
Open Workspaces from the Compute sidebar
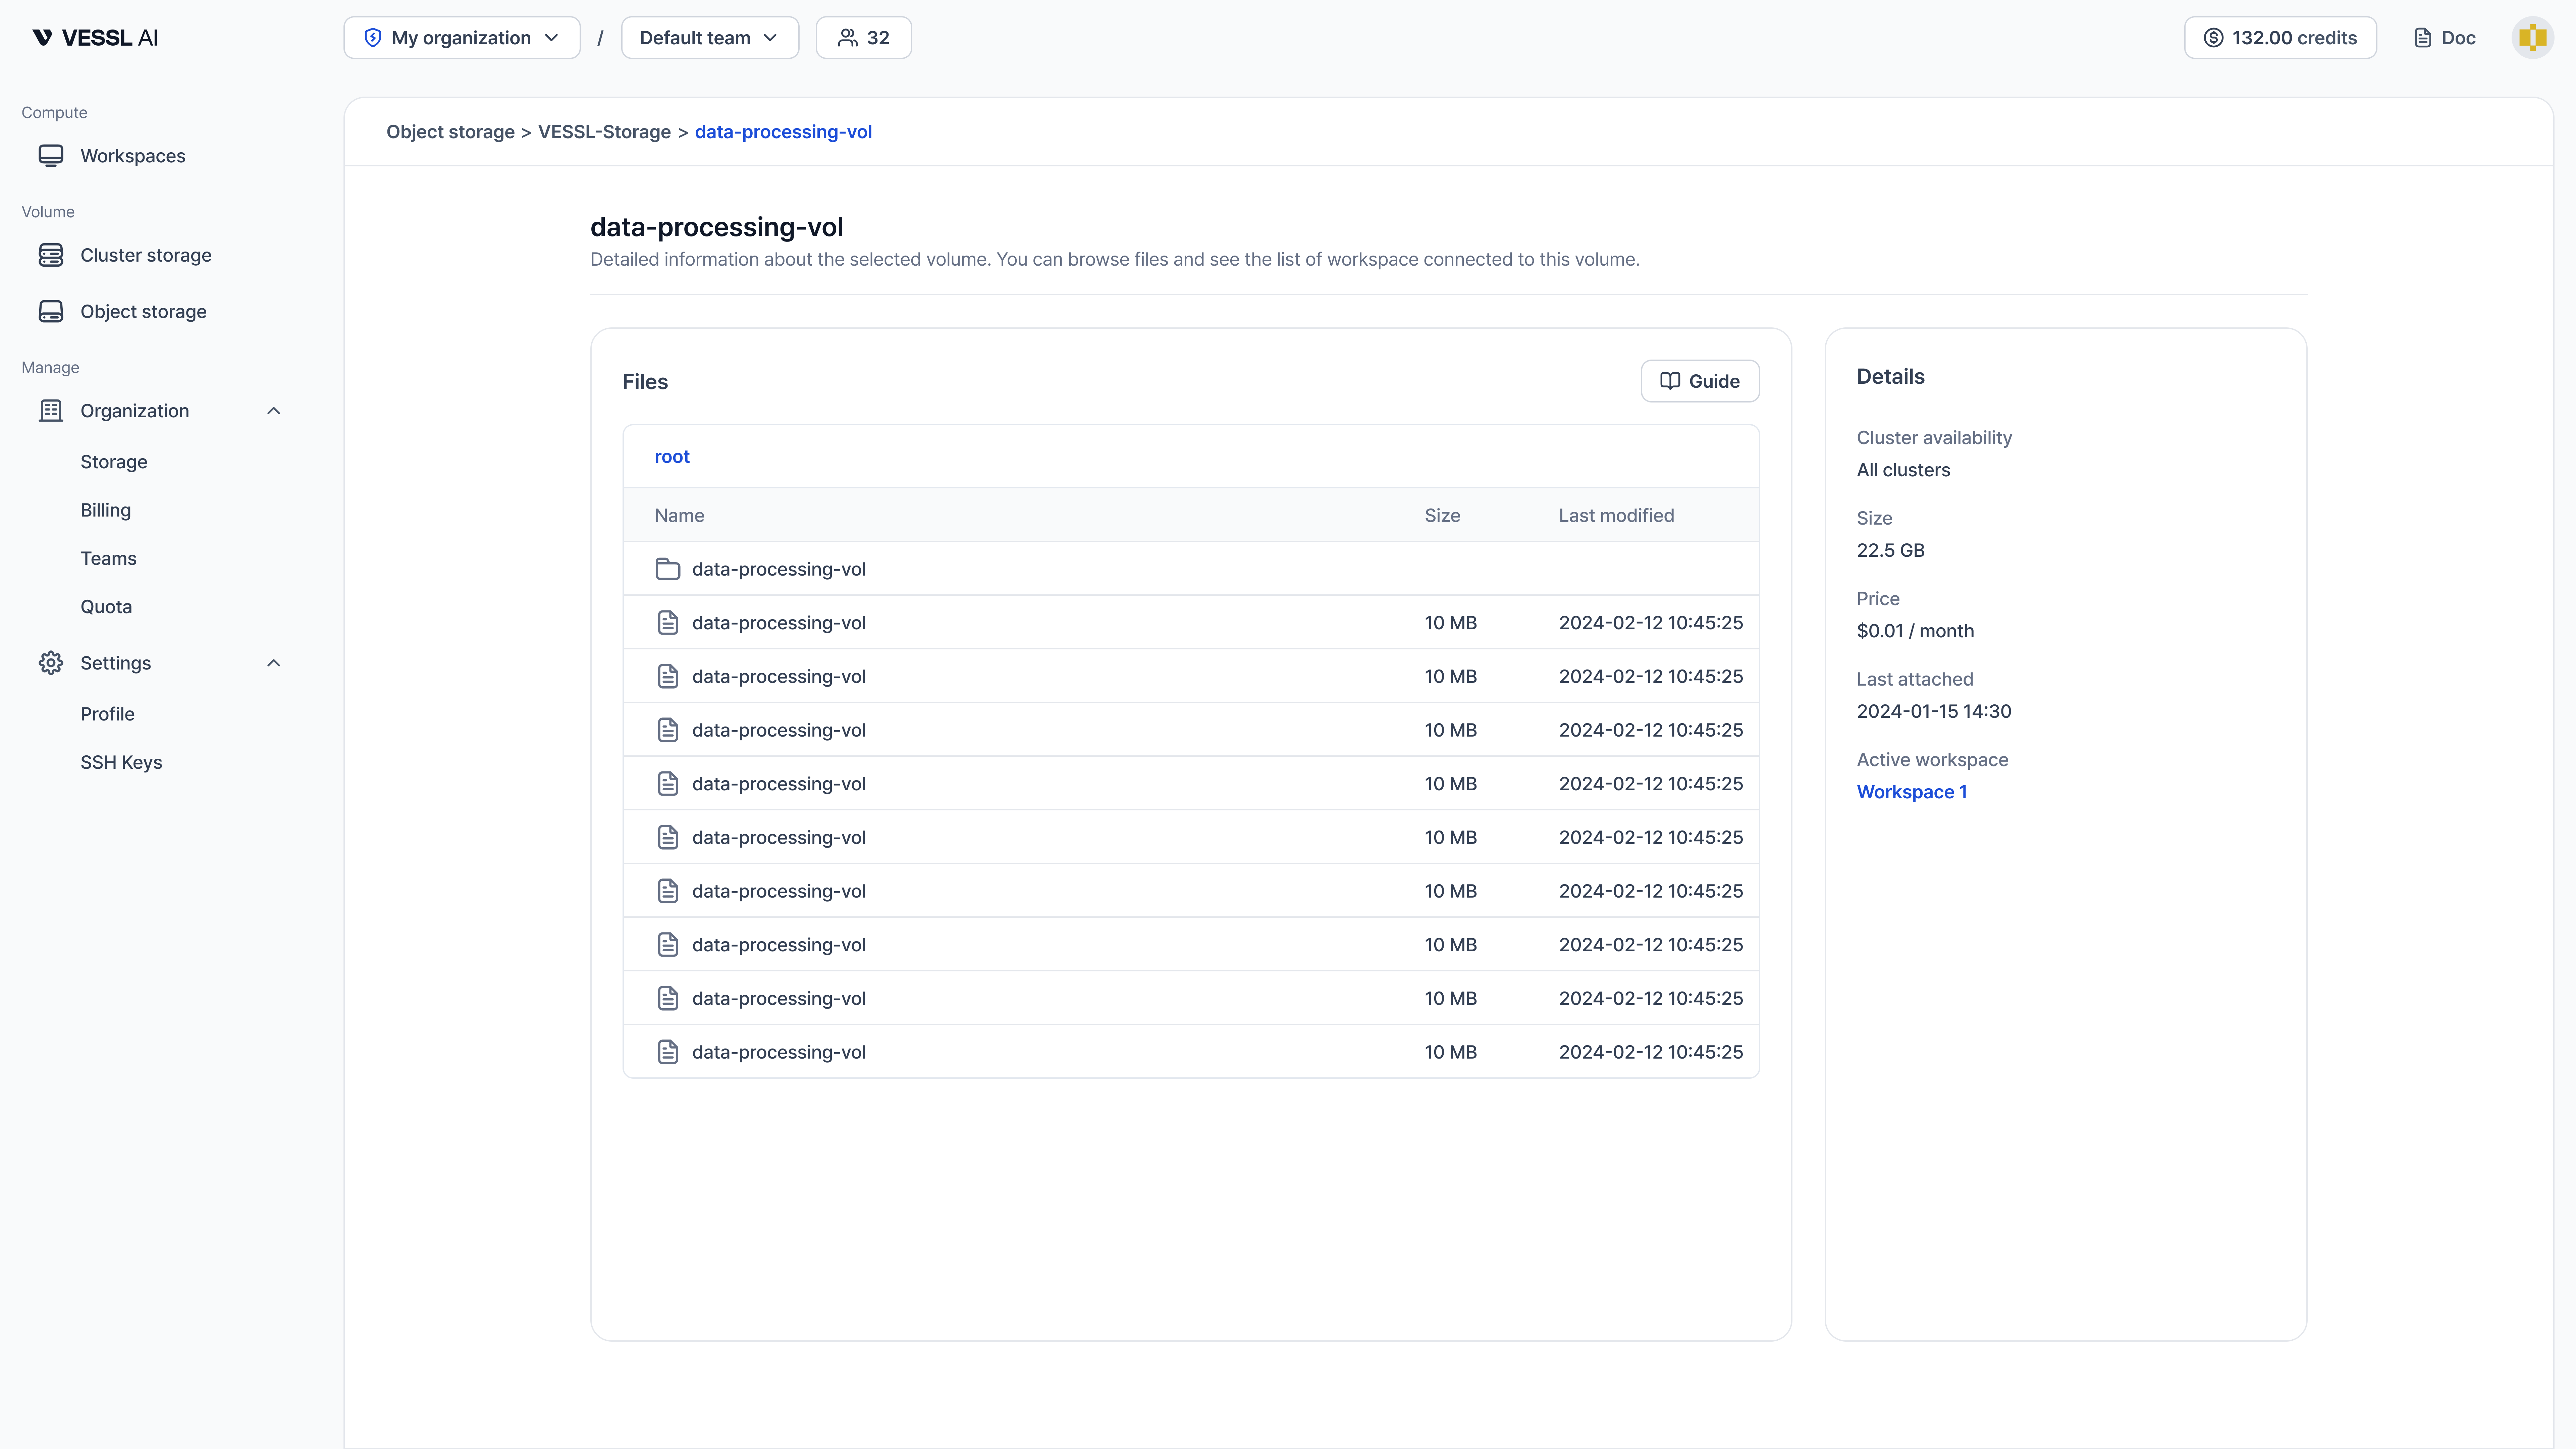tap(132, 155)
